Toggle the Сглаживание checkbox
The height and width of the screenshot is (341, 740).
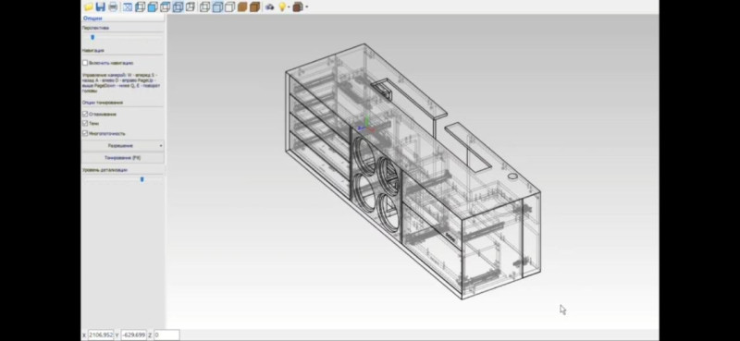pyautogui.click(x=85, y=115)
